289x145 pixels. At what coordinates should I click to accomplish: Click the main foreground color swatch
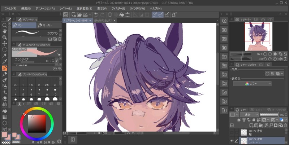pyautogui.click(x=4, y=135)
